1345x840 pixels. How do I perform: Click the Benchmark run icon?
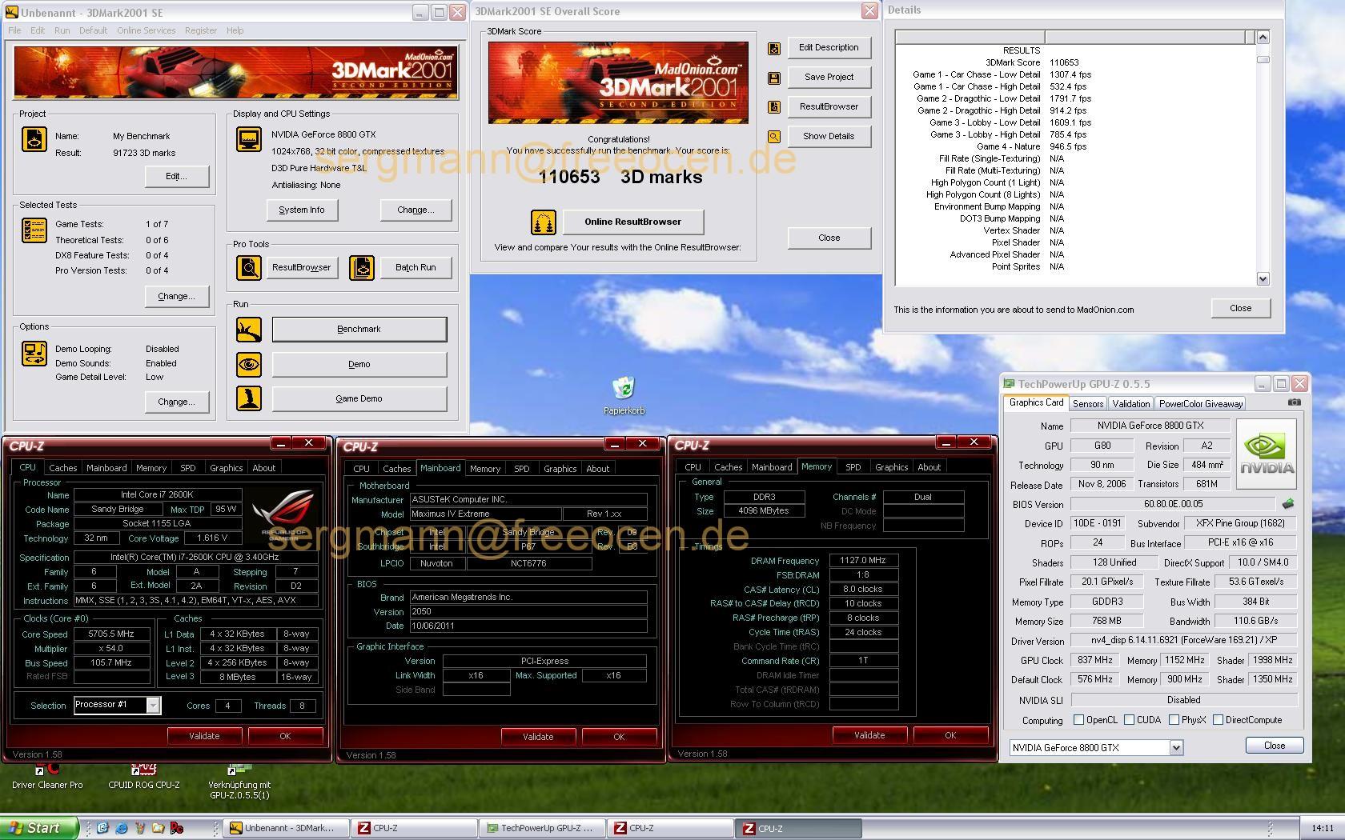(x=249, y=329)
